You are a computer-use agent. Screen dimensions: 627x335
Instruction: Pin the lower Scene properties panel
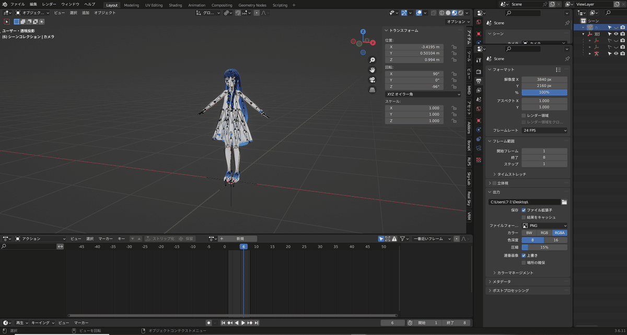(x=567, y=59)
